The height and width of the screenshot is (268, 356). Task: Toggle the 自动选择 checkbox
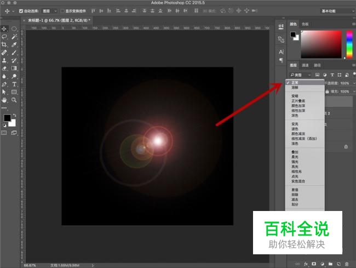tap(21, 11)
